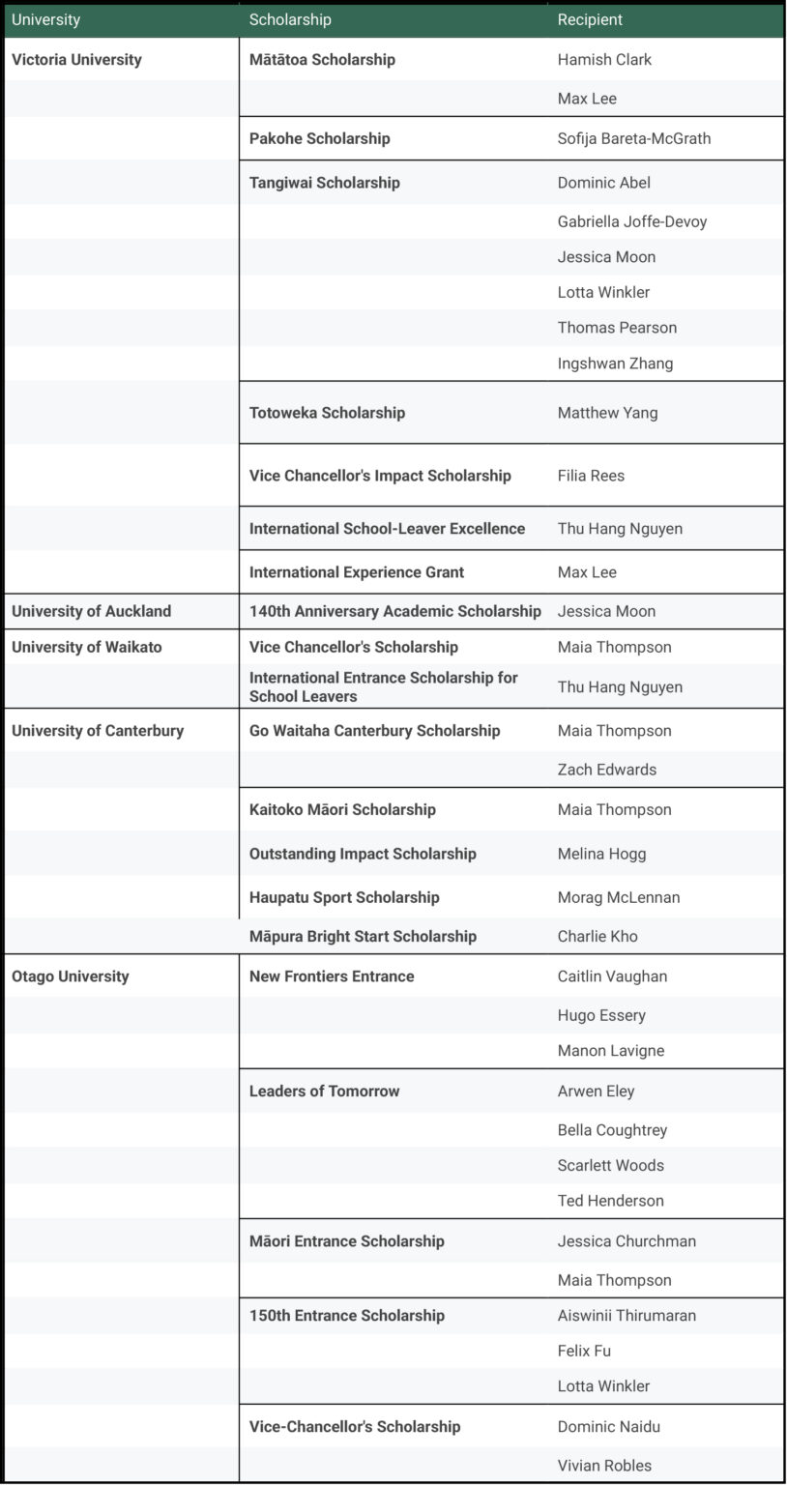Select the 150th Entrance Scholarship cell
The width and height of the screenshot is (787, 1485).
347,1316
